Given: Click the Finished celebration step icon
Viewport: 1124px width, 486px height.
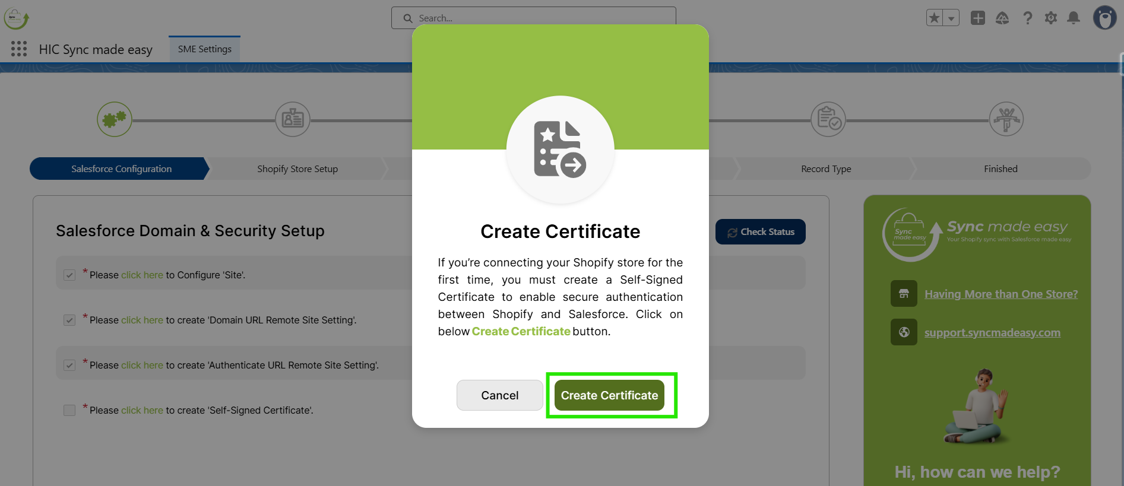Looking at the screenshot, I should coord(1006,119).
